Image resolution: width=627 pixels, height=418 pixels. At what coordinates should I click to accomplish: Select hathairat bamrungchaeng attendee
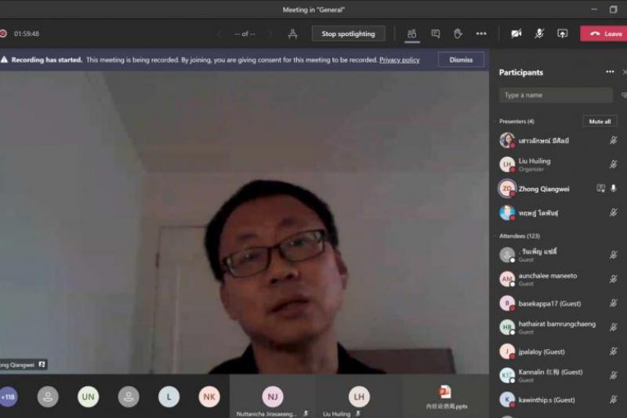pyautogui.click(x=558, y=327)
